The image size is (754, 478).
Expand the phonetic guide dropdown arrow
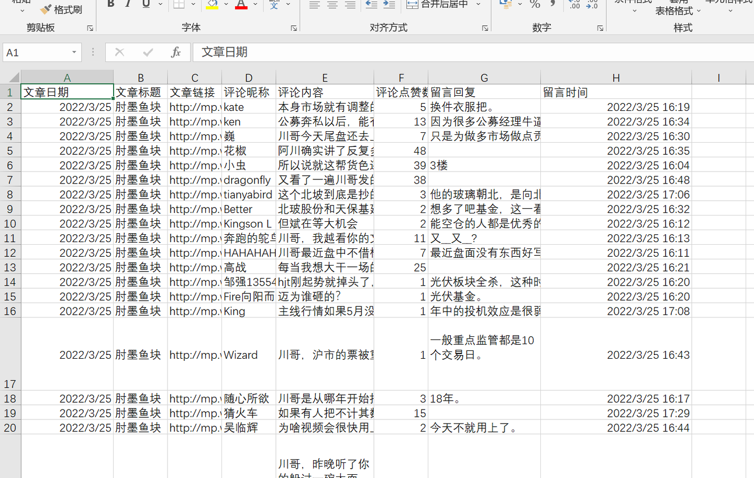(288, 4)
